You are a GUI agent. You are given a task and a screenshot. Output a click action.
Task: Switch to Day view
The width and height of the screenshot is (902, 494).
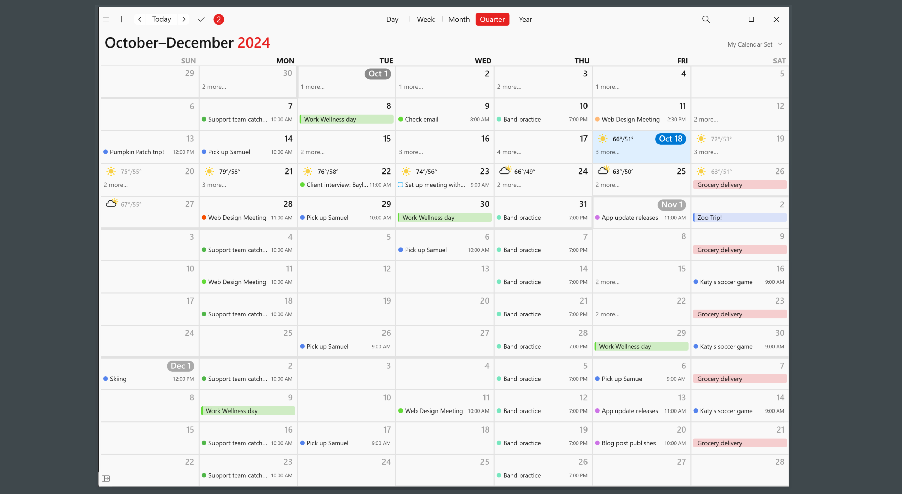pos(392,19)
